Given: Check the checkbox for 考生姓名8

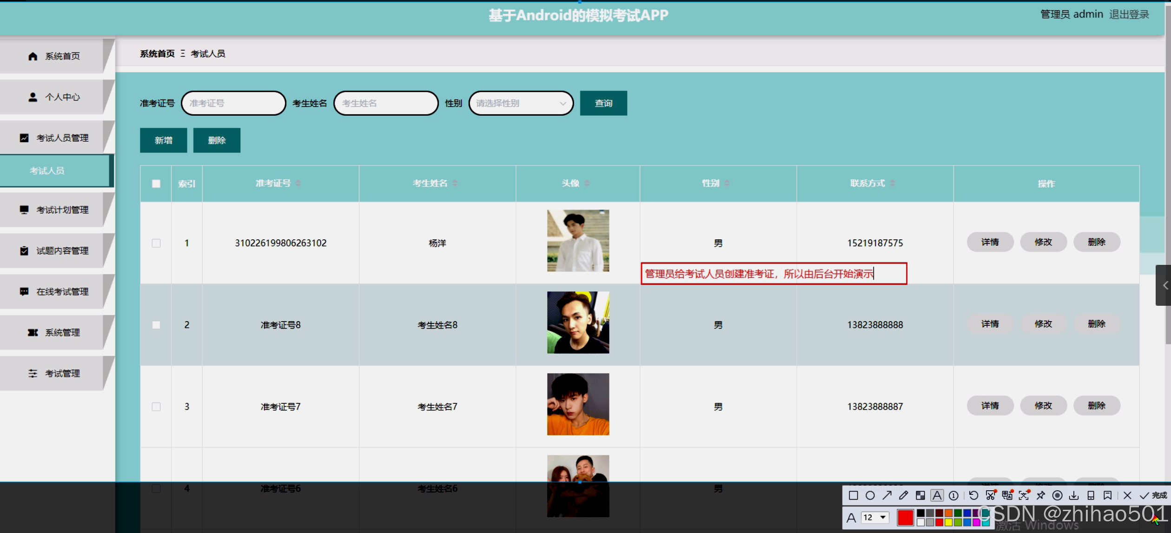Looking at the screenshot, I should click(x=156, y=324).
